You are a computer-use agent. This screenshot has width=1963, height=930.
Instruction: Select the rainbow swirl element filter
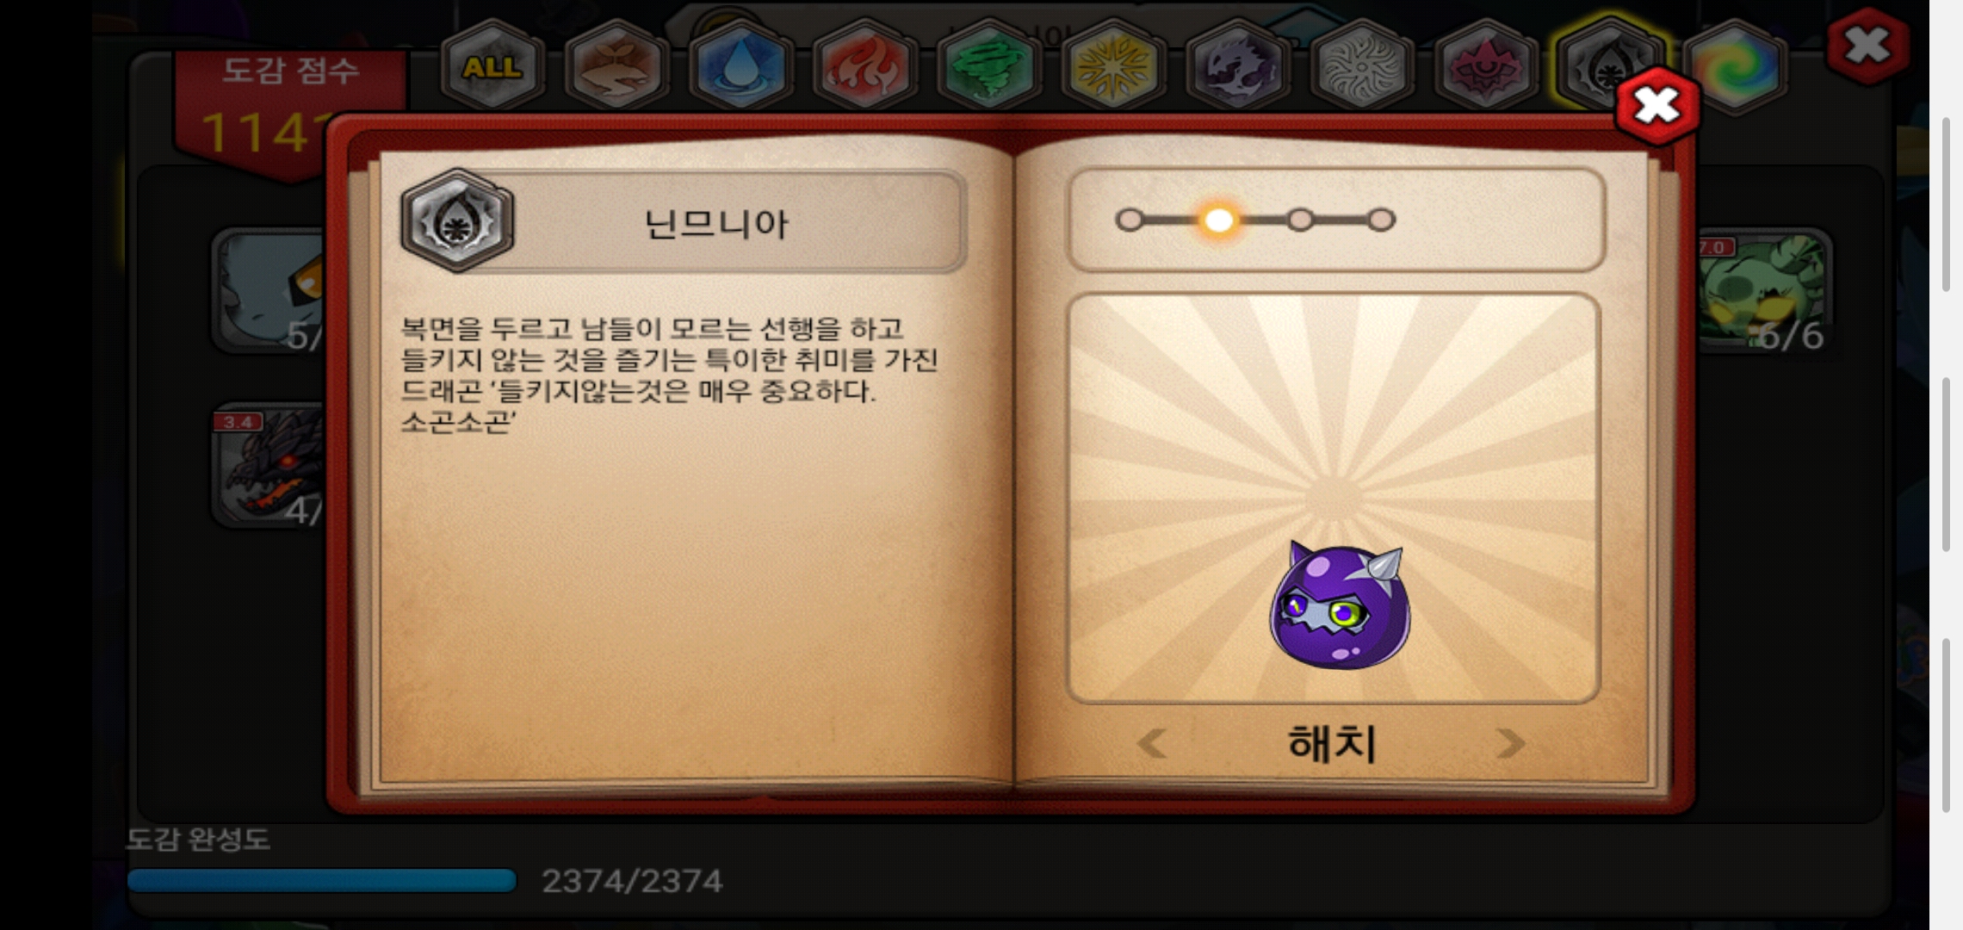1734,65
